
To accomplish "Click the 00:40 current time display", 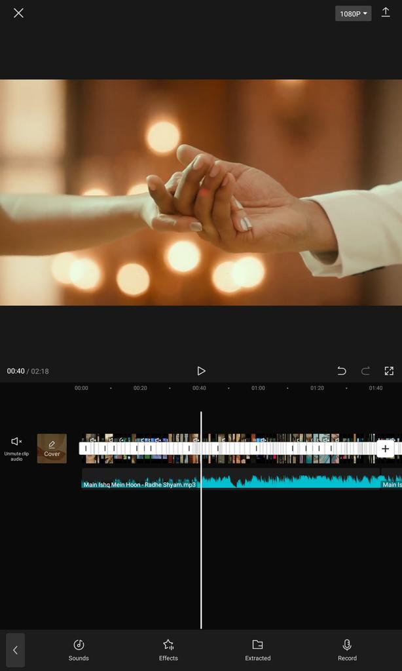I will pos(16,371).
